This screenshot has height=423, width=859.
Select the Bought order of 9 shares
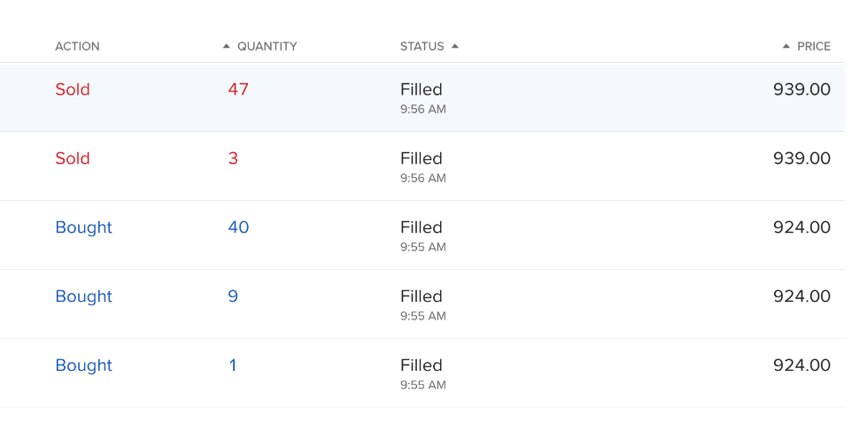(x=83, y=296)
